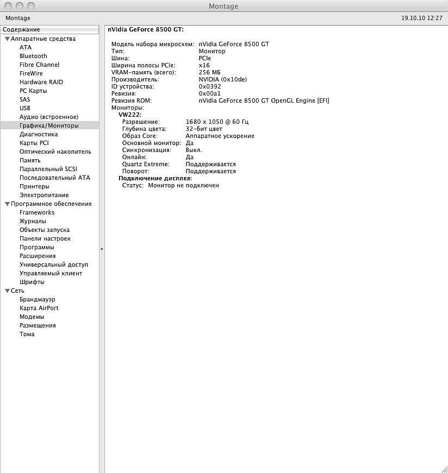Click the 19.10.10 12:27 timestamp
Viewport: 448px width, 473px height.
click(422, 18)
